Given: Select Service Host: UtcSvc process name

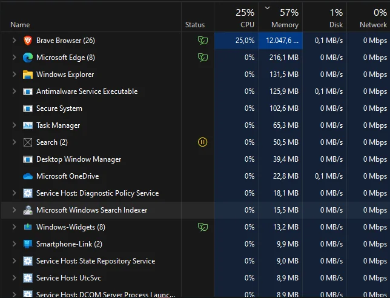Looking at the screenshot, I should point(69,278).
